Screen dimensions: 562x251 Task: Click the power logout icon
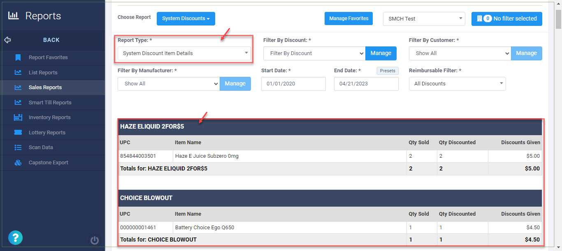click(95, 240)
